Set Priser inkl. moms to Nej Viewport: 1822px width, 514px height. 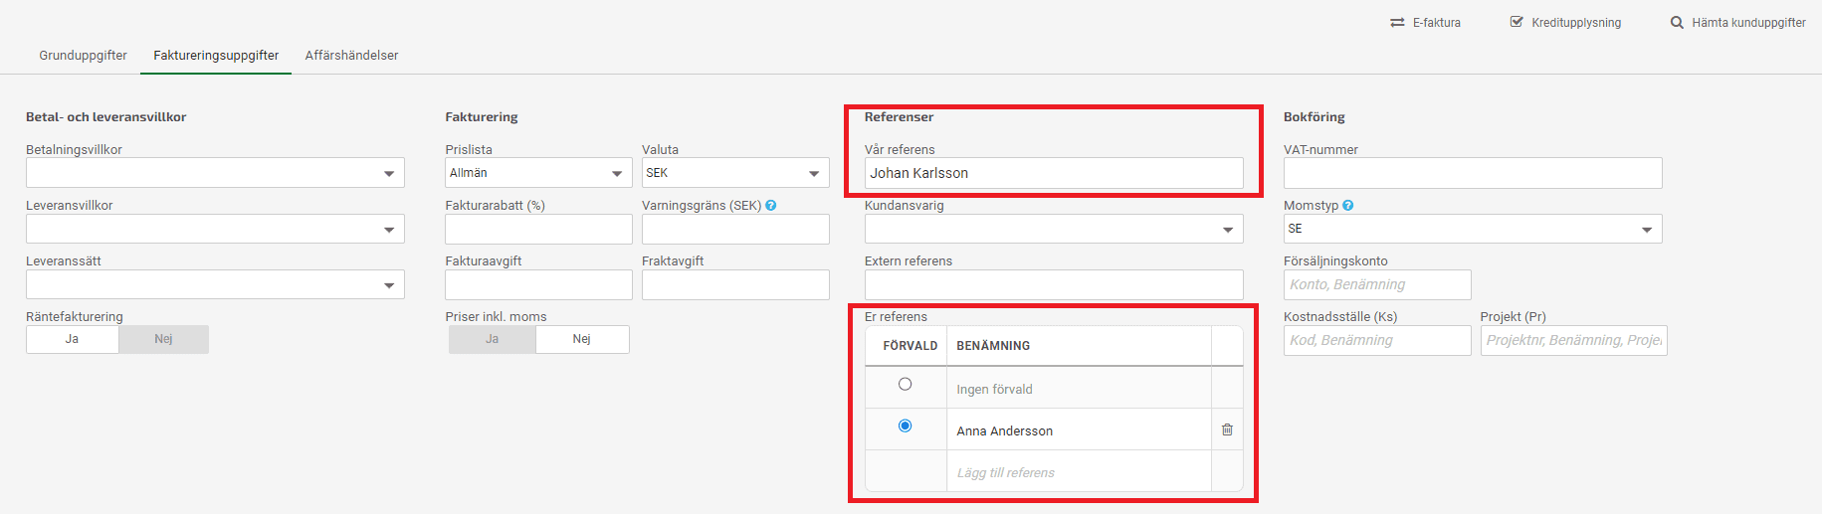tap(582, 339)
